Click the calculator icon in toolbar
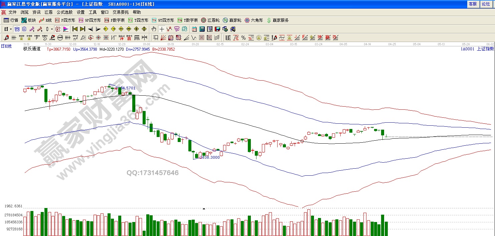Screen dimensions: 495x236 pos(202,29)
